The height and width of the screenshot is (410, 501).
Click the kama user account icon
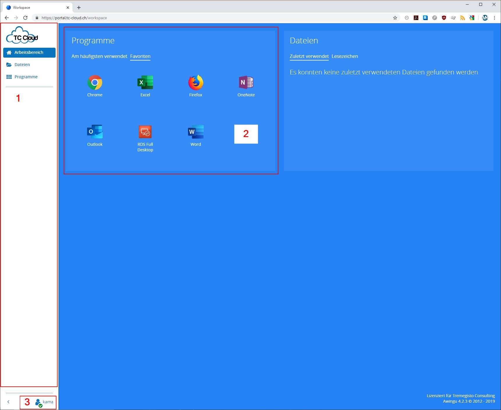38,402
